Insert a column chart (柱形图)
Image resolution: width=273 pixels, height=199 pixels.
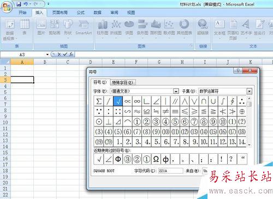103,29
